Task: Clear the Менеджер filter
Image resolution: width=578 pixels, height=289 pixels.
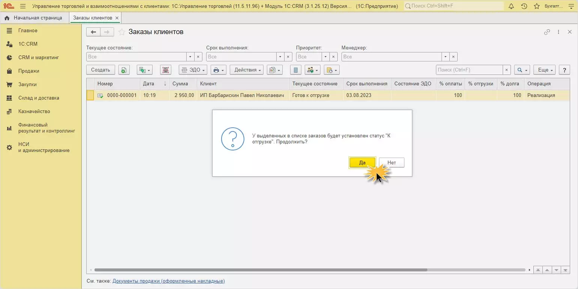Action: pos(454,57)
